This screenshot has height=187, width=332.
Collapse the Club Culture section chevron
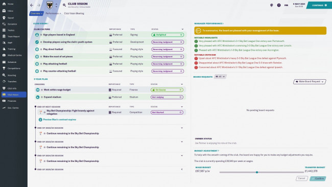pos(182,29)
